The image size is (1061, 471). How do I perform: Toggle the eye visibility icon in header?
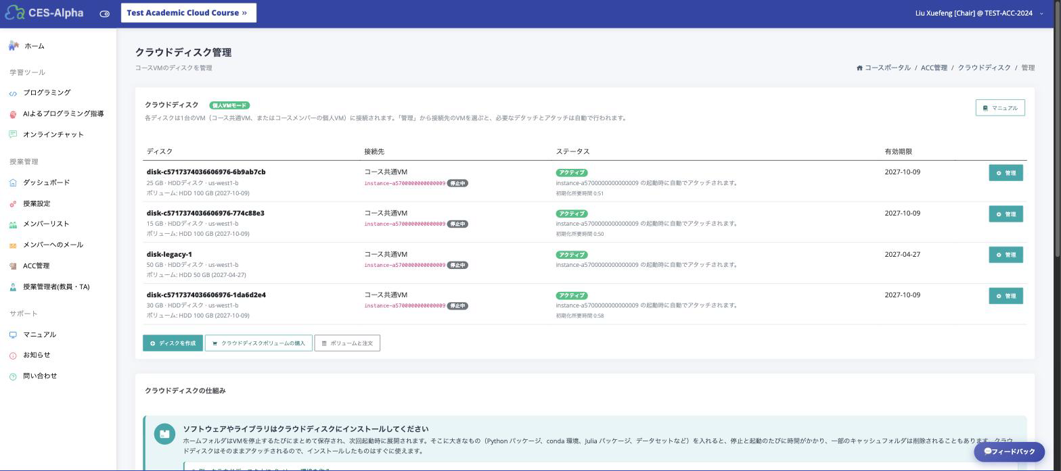[x=104, y=14]
